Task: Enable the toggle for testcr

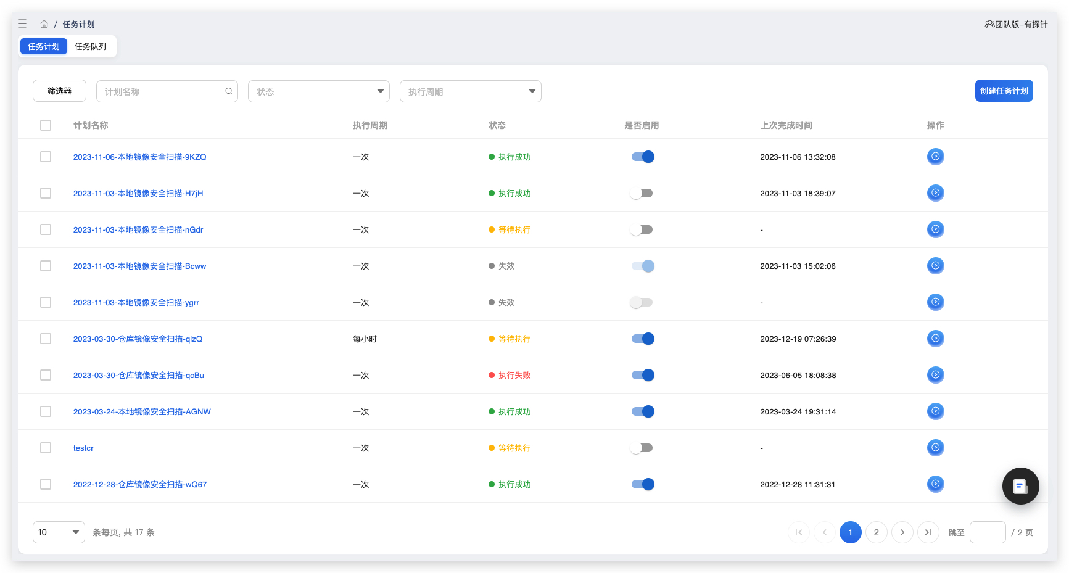Action: 642,448
